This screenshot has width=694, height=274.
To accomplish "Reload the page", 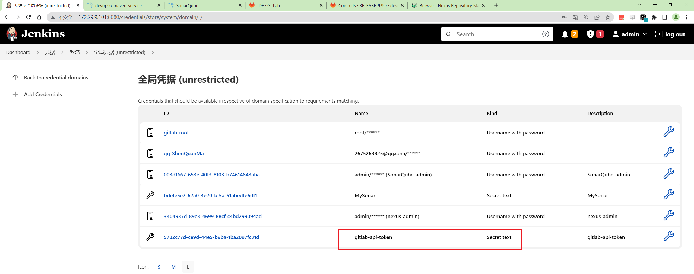I will click(28, 17).
